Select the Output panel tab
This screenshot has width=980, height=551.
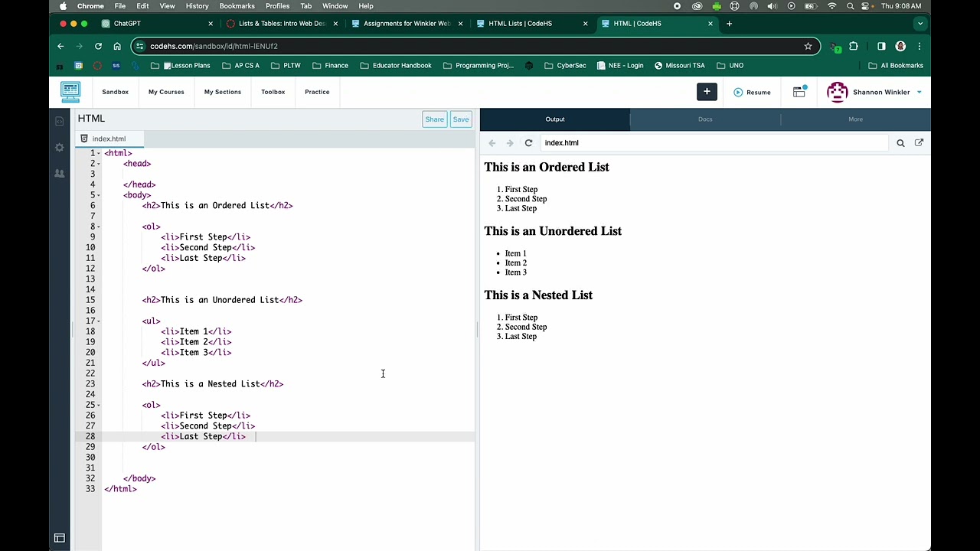point(555,119)
